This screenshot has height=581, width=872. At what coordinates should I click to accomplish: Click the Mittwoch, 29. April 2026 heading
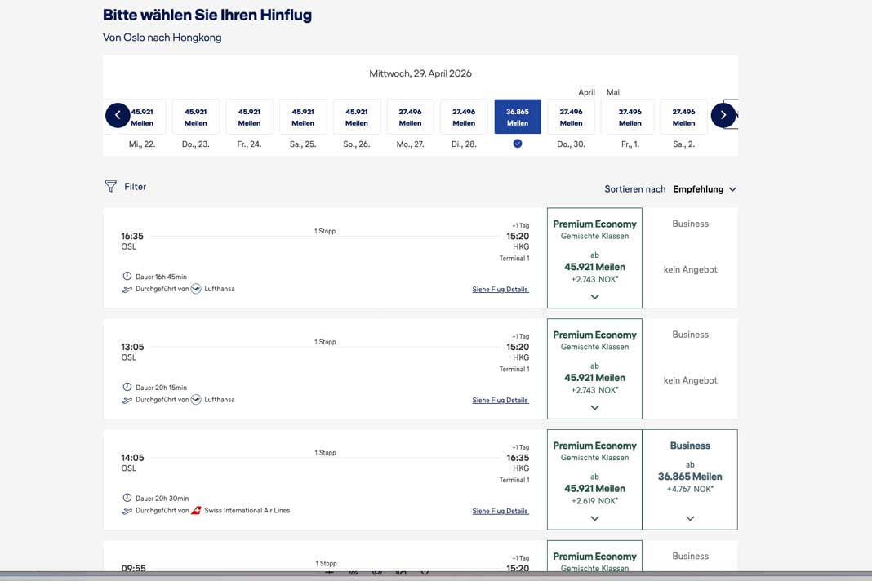pyautogui.click(x=420, y=73)
